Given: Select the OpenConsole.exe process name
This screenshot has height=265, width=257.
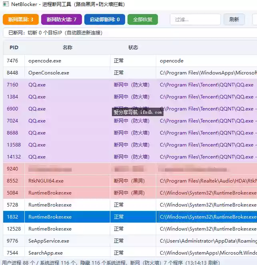Looking at the screenshot, I should coord(49,73).
